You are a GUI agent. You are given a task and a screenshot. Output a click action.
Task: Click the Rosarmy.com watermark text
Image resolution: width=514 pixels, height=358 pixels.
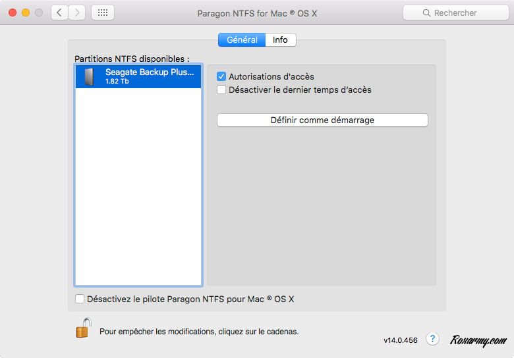(478, 340)
